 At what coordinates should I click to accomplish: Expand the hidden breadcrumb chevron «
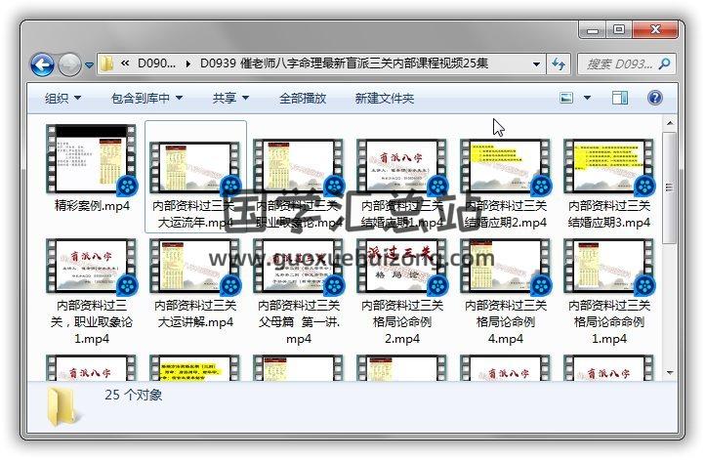[125, 63]
